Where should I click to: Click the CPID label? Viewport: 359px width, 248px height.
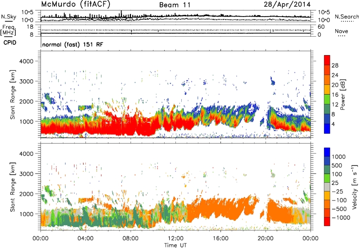[10, 43]
